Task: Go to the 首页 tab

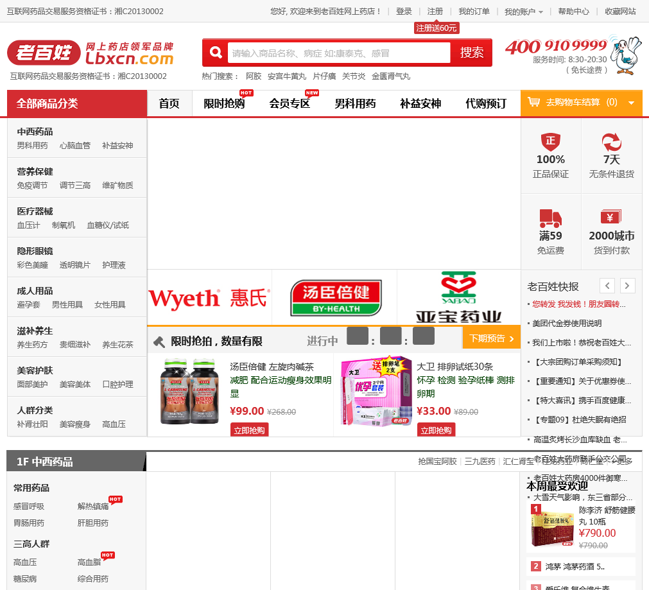Action: [x=169, y=103]
